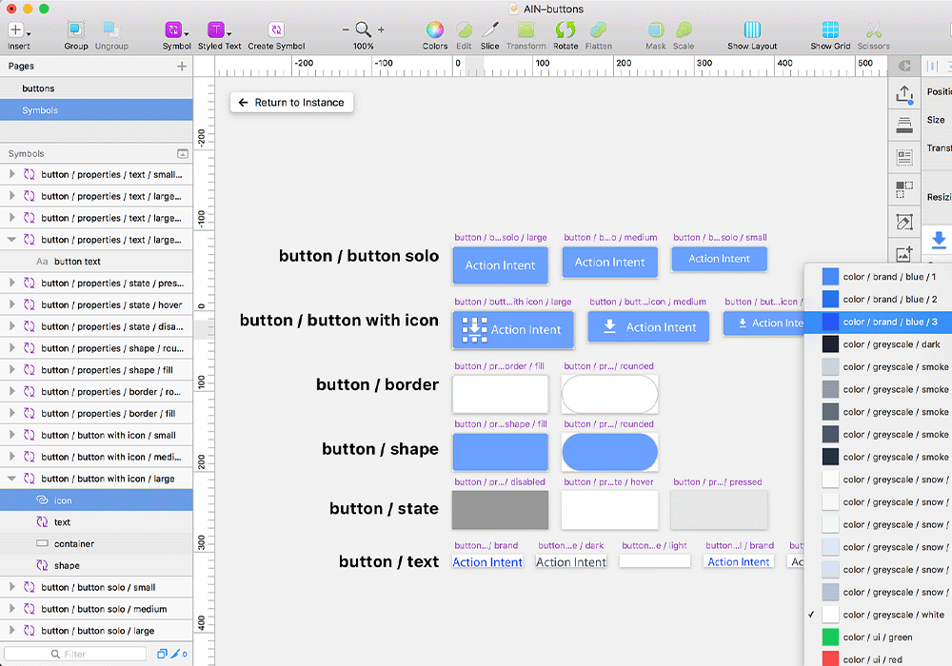The height and width of the screenshot is (666, 952).
Task: Select the shape layer
Action: click(96, 565)
